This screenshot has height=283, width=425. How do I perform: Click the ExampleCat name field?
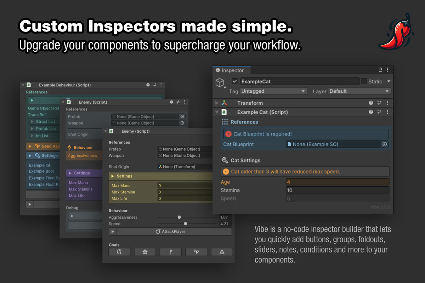pyautogui.click(x=300, y=81)
